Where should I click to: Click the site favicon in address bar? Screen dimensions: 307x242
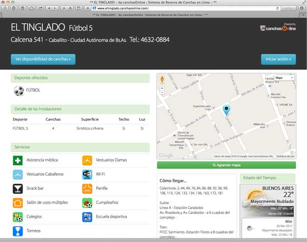94,8
